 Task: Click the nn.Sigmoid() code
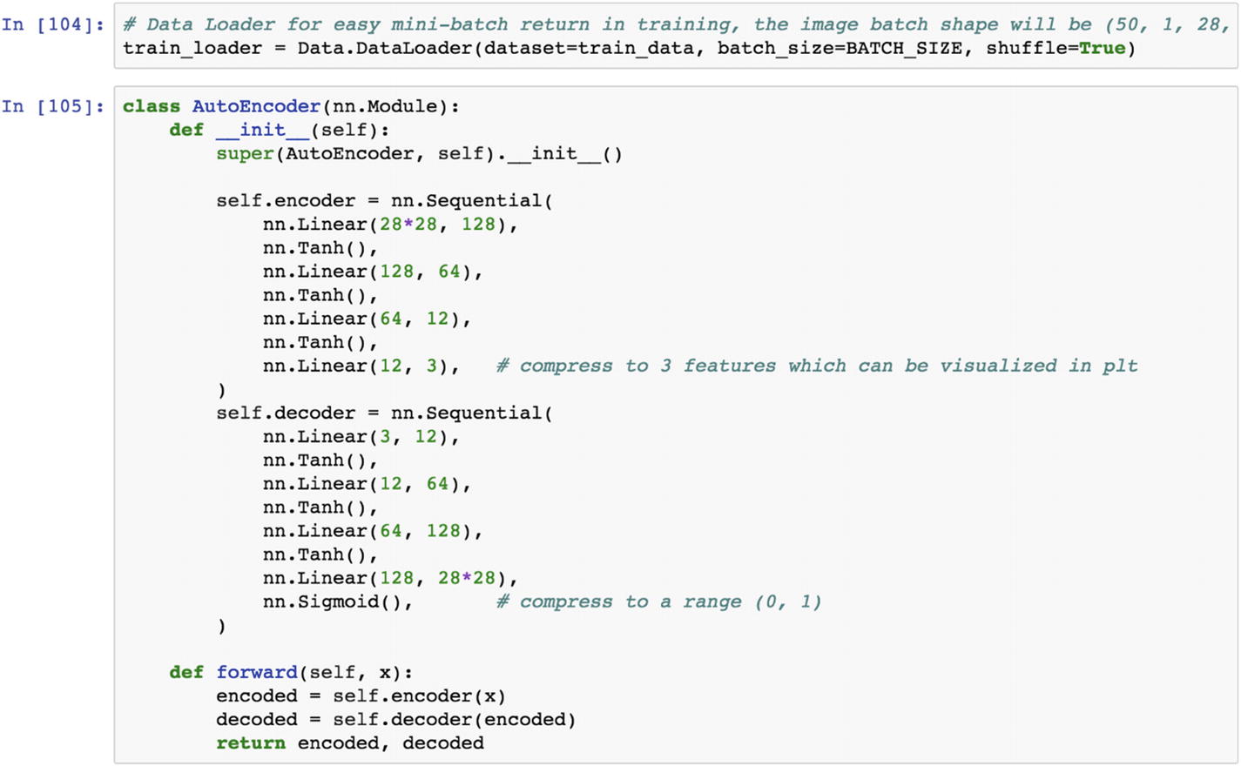click(x=338, y=601)
